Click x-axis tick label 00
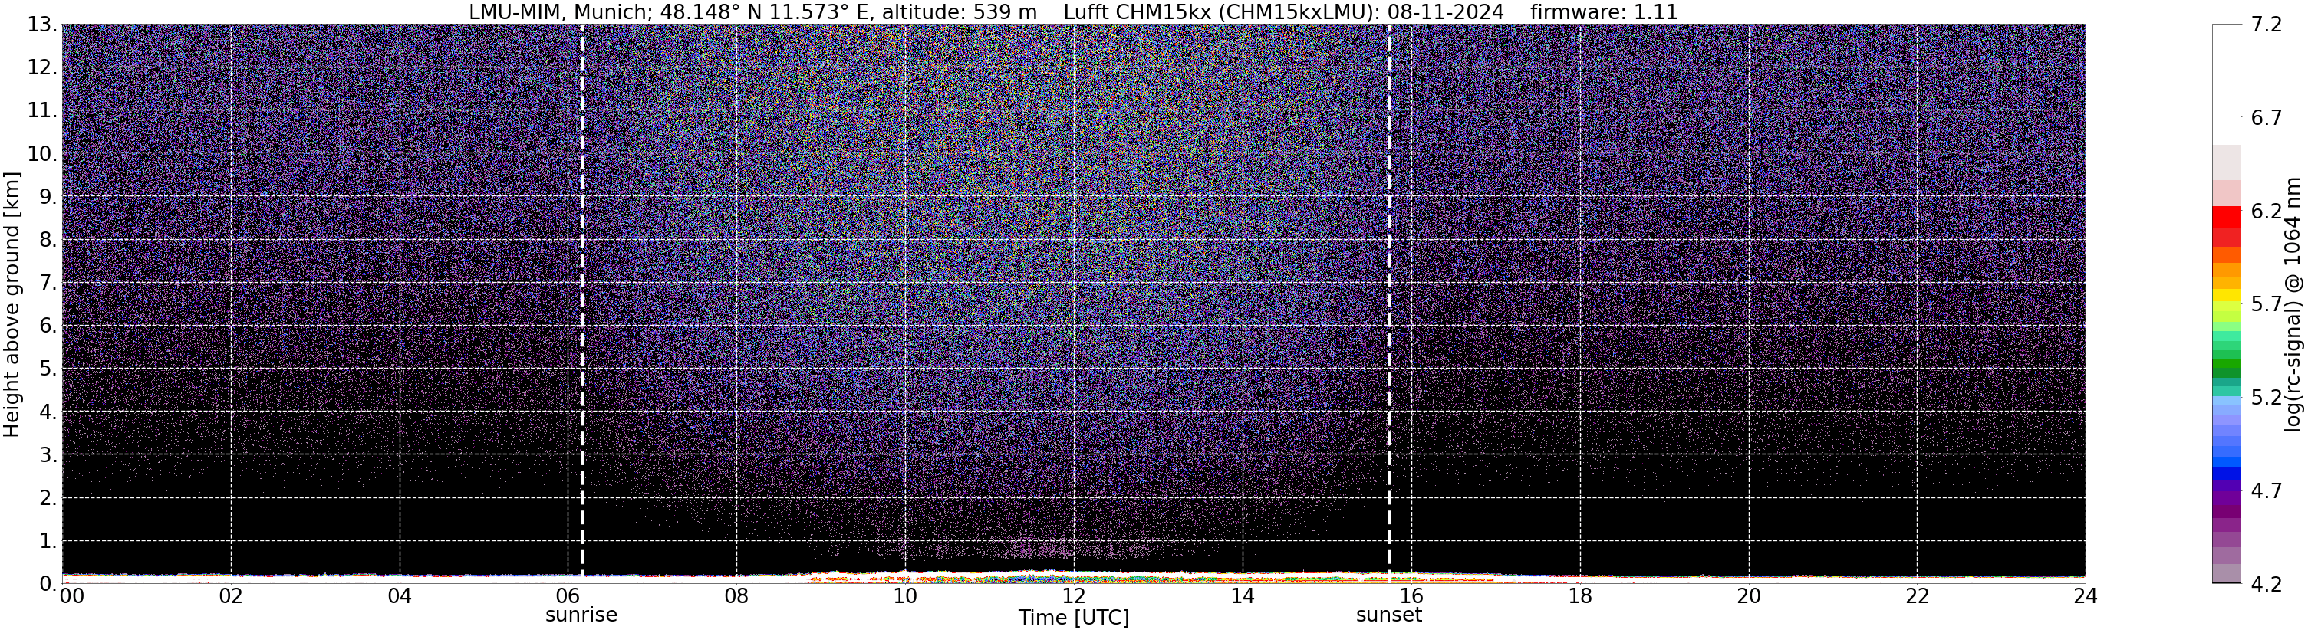 (x=71, y=596)
